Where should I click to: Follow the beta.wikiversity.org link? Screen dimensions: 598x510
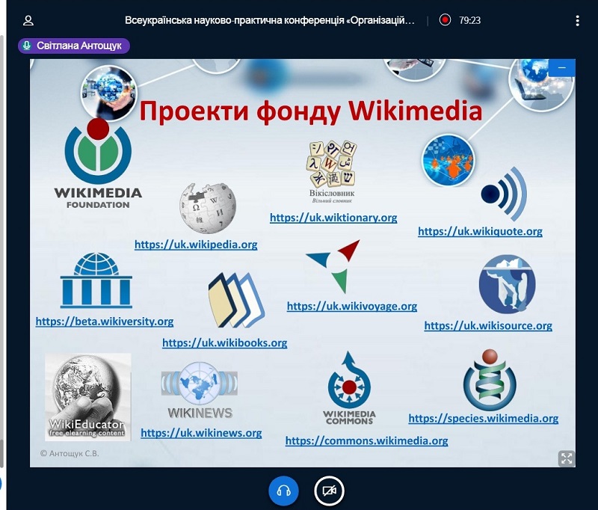[x=105, y=322]
